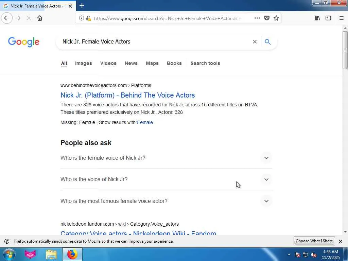
Task: Bookmark this page with the star icon
Action: click(276, 18)
